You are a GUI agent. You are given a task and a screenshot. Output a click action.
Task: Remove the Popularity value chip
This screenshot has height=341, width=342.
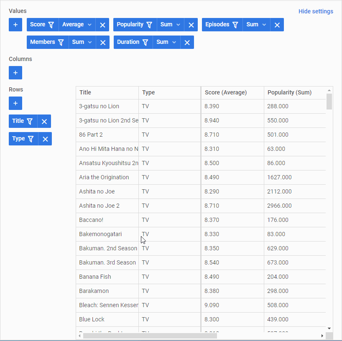(191, 25)
